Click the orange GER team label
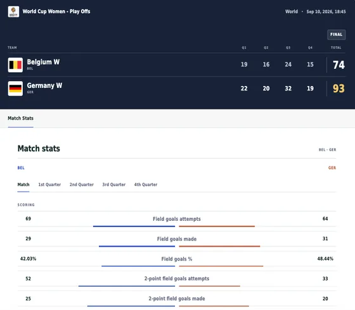The height and width of the screenshot is (310, 355). click(x=332, y=168)
